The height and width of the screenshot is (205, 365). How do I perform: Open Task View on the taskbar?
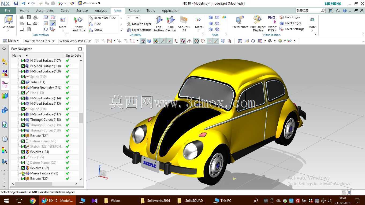(x=19, y=200)
